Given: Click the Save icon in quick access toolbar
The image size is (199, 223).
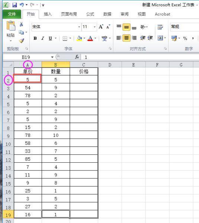Looking at the screenshot, I should coord(15,5).
